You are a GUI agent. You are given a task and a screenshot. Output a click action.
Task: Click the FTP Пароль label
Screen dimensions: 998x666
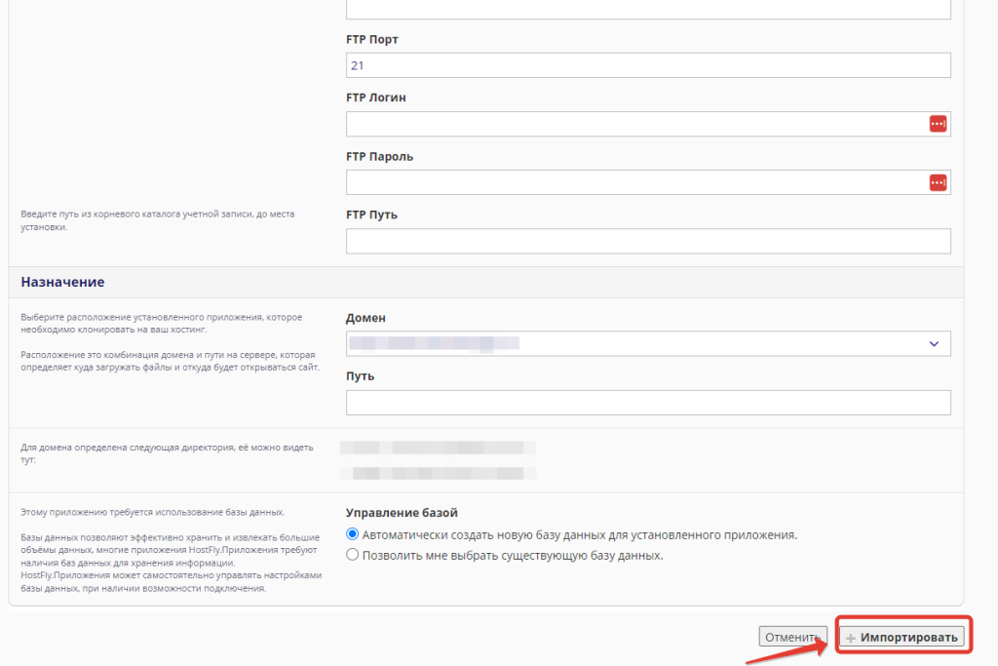[379, 157]
